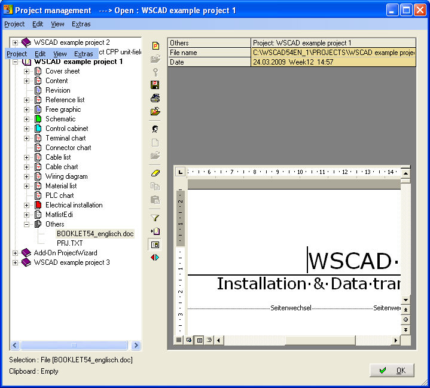Click the red Electrical installation page icon
Image resolution: width=430 pixels, height=388 pixels.
click(38, 205)
